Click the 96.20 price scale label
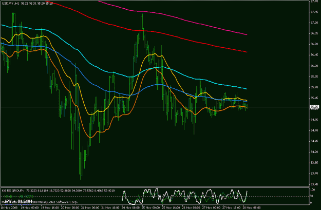 point(314,66)
